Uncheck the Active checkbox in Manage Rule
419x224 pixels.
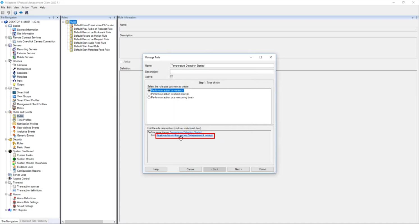click(x=171, y=76)
